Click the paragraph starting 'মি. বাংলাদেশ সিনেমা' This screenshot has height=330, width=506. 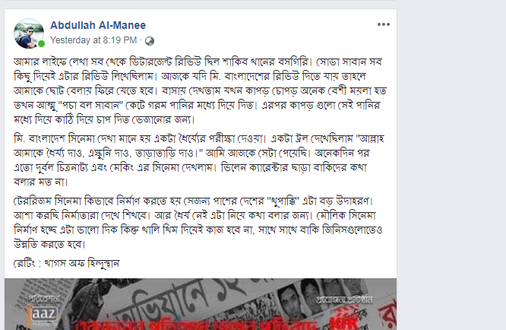pyautogui.click(x=198, y=160)
